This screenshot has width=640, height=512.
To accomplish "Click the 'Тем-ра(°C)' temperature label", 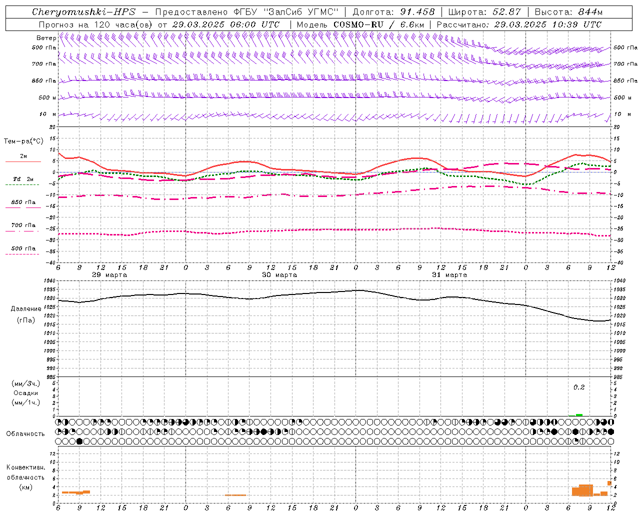I will [23, 141].
